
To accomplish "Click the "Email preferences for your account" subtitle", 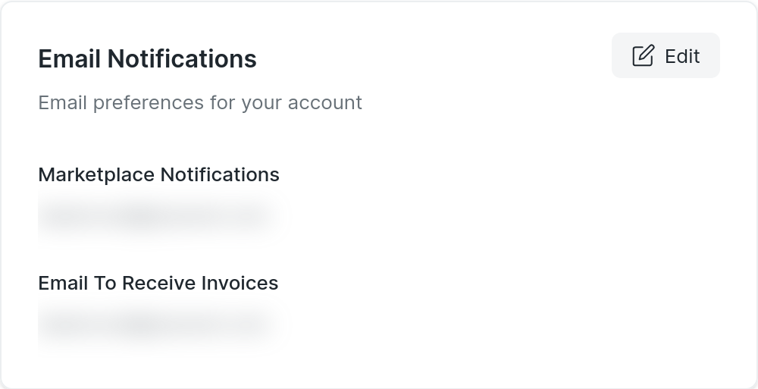I will click(200, 102).
